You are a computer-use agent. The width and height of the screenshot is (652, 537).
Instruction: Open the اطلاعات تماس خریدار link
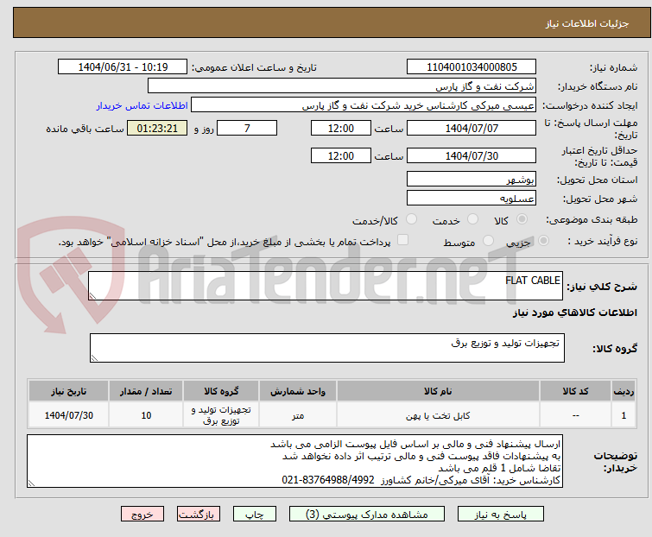point(142,105)
